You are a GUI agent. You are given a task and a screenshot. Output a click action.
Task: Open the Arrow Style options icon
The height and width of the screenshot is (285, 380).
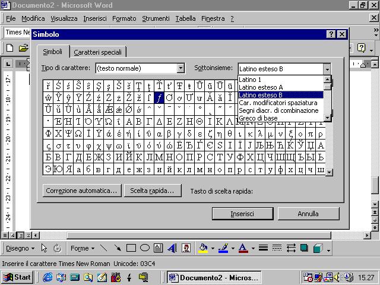click(291, 248)
